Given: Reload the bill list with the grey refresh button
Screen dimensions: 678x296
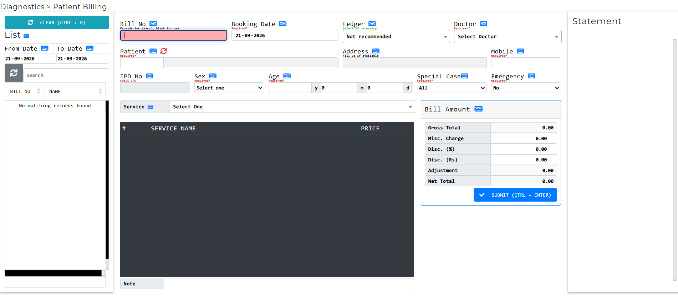Looking at the screenshot, I should pos(14,73).
